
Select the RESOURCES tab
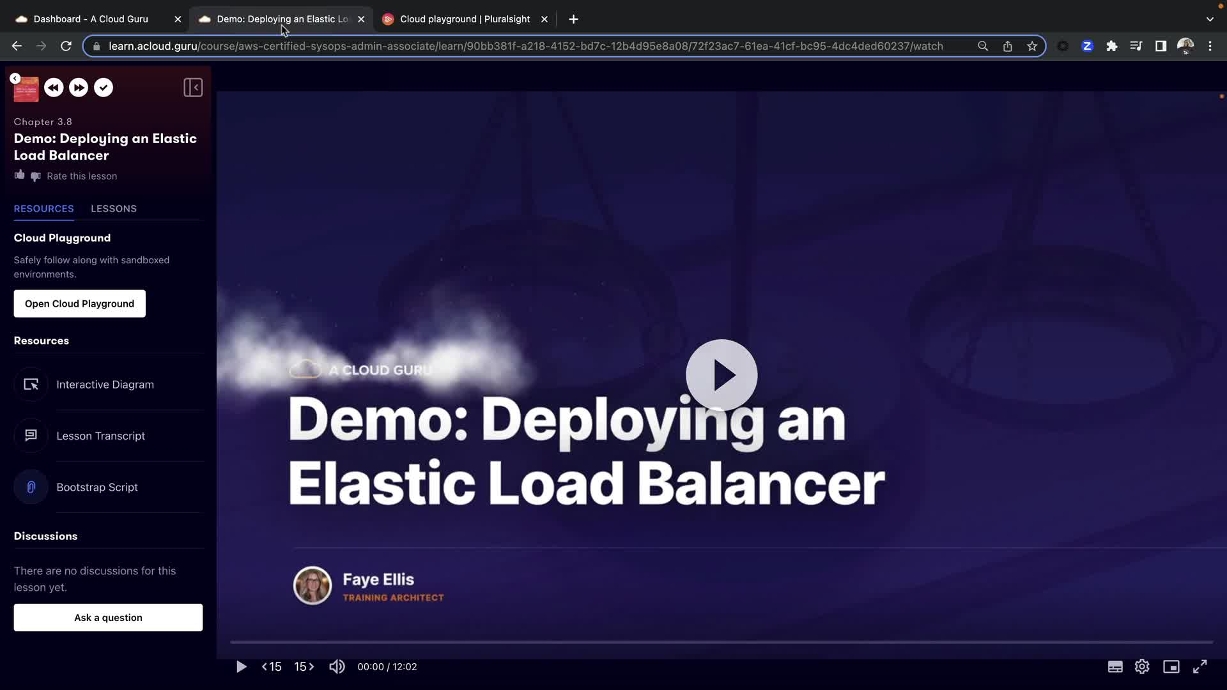pyautogui.click(x=43, y=209)
